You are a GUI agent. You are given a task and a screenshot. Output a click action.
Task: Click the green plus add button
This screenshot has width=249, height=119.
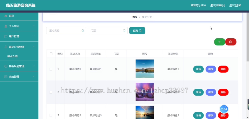[x=219, y=42]
